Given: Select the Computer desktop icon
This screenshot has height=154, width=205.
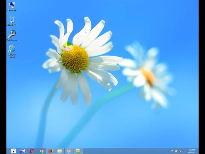Looking at the screenshot, I should 12,6.
